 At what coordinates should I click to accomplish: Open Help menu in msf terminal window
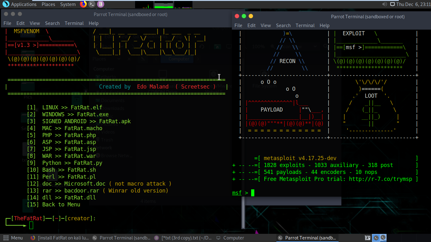pos(324,26)
